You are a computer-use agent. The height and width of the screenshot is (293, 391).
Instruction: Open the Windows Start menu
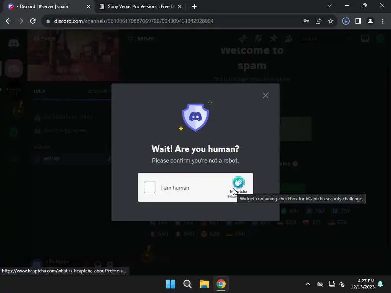tap(171, 284)
